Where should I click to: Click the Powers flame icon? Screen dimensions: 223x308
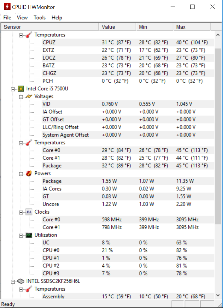click(29, 173)
